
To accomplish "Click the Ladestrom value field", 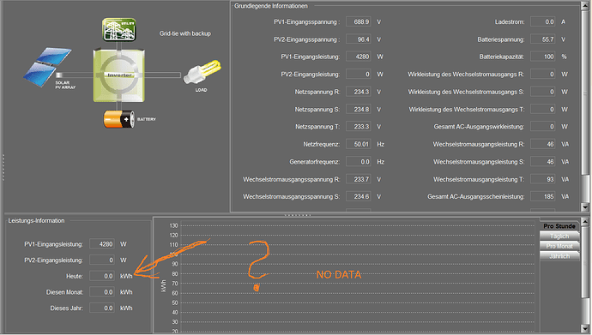I will tap(542, 22).
